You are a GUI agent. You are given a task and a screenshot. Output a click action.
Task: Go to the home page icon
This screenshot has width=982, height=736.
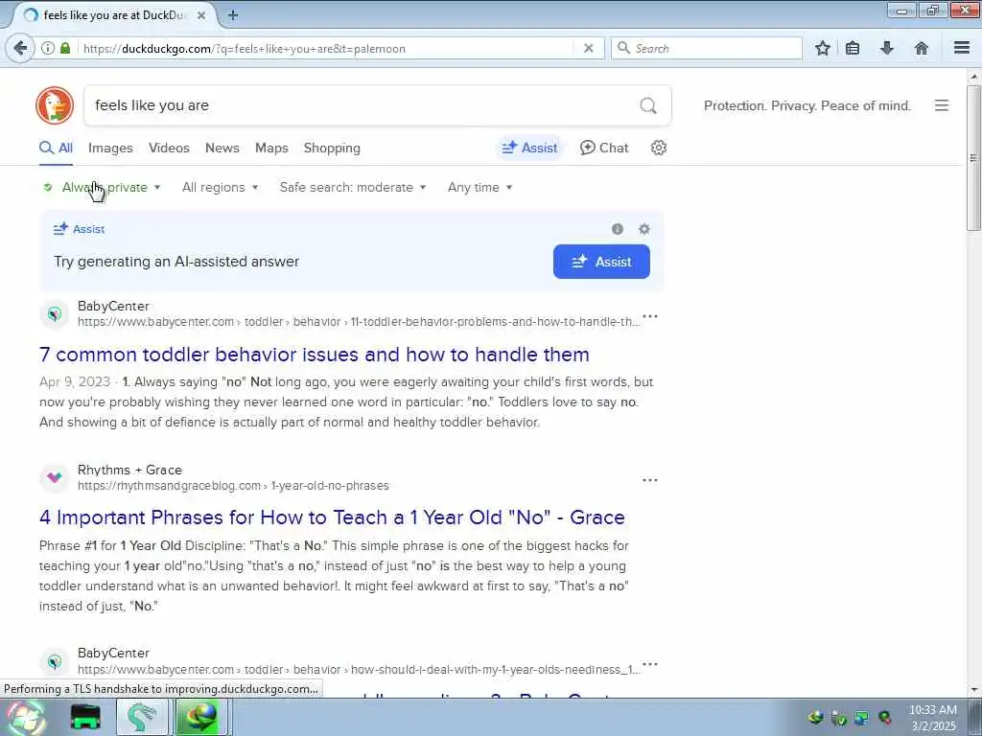click(922, 48)
